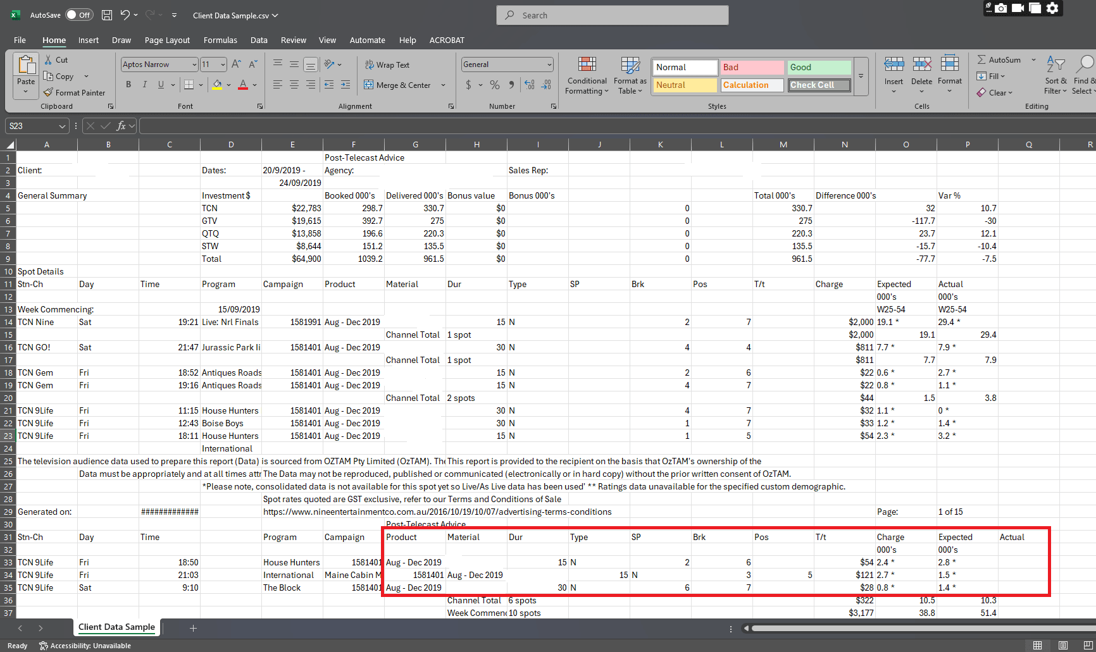Toggle Underline formatting
Image resolution: width=1096 pixels, height=652 pixels.
(x=161, y=84)
